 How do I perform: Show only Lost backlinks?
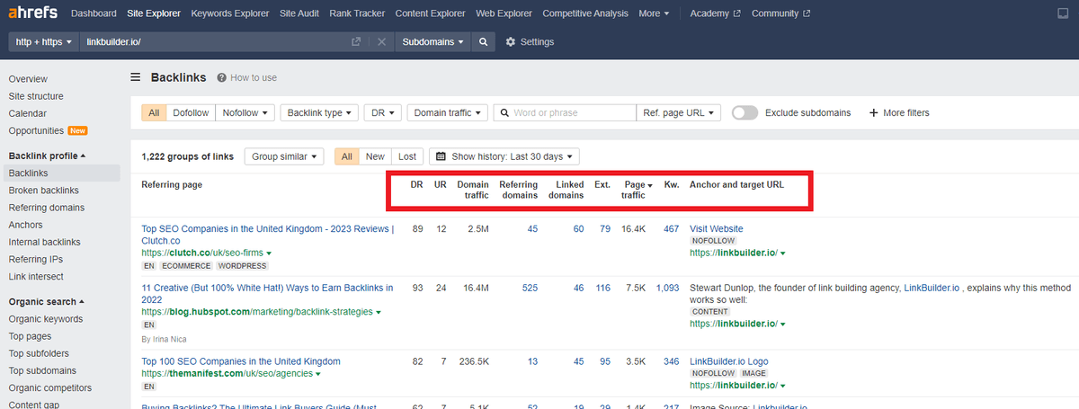click(x=407, y=156)
